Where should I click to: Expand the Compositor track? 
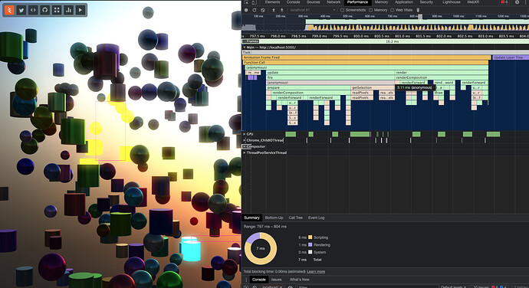(245, 147)
